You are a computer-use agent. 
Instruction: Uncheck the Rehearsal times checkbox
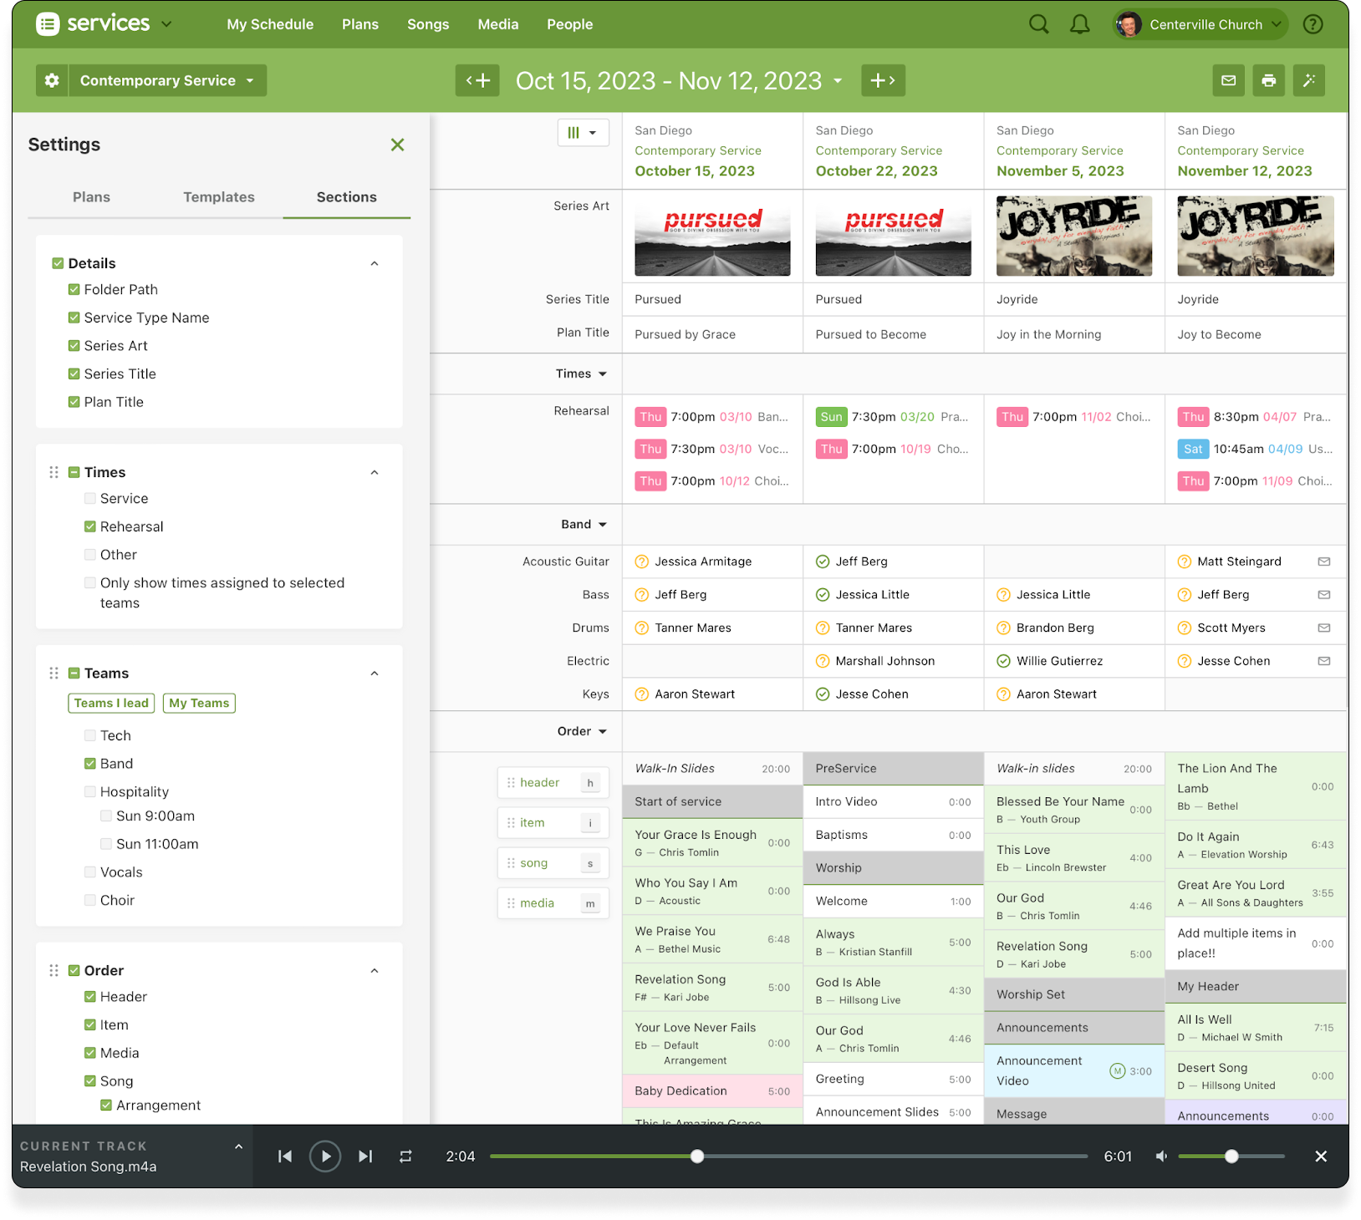tap(90, 526)
